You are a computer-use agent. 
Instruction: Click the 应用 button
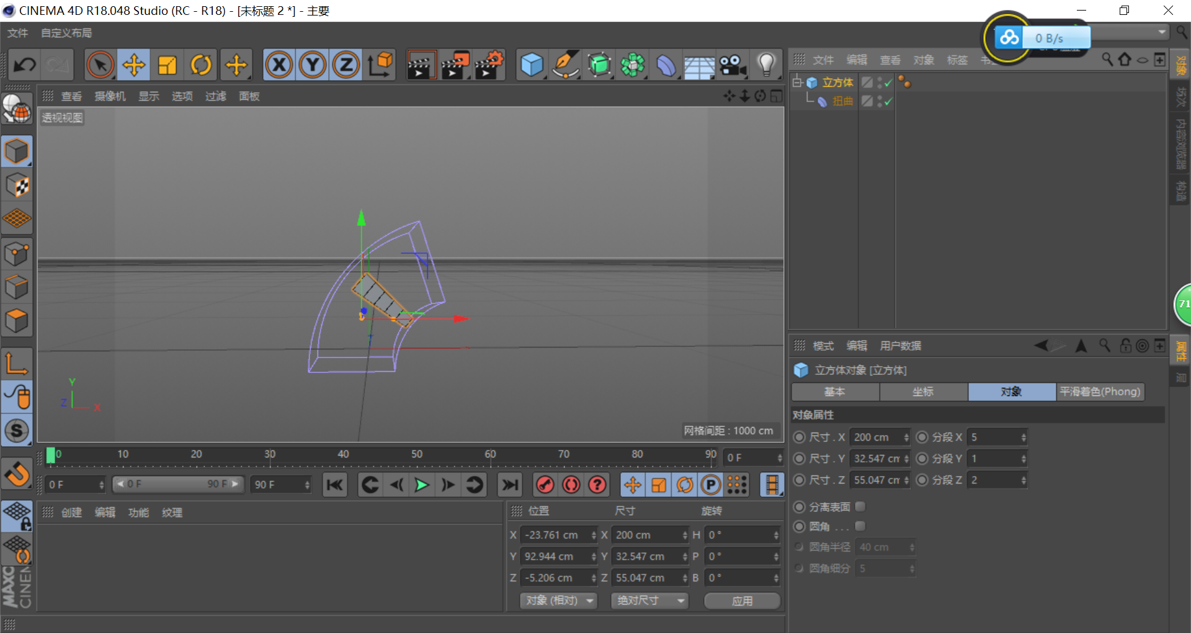[x=742, y=601]
